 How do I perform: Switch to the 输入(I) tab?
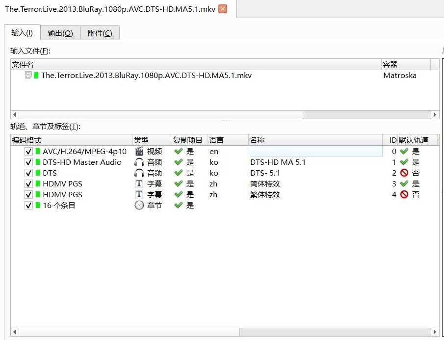tap(22, 32)
